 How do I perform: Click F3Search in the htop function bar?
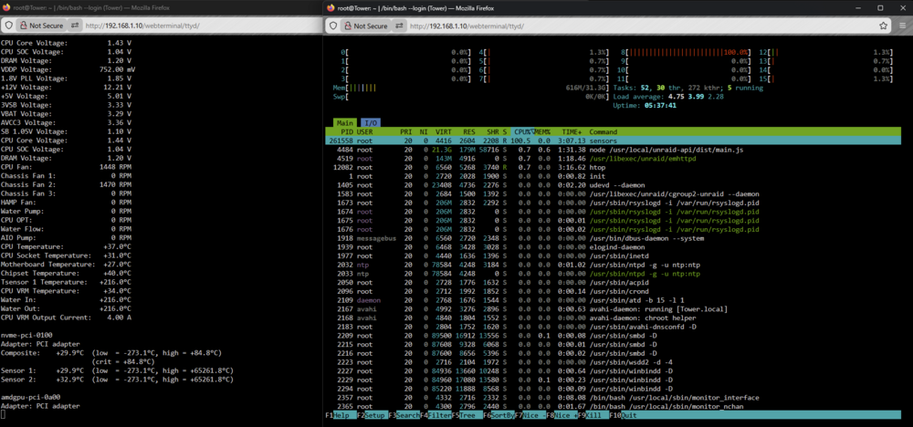[404, 415]
